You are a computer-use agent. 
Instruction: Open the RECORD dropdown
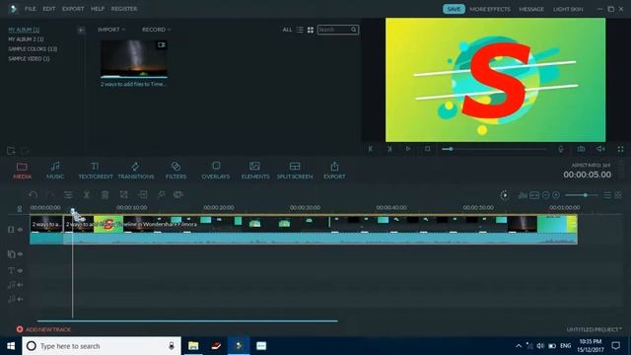point(157,30)
